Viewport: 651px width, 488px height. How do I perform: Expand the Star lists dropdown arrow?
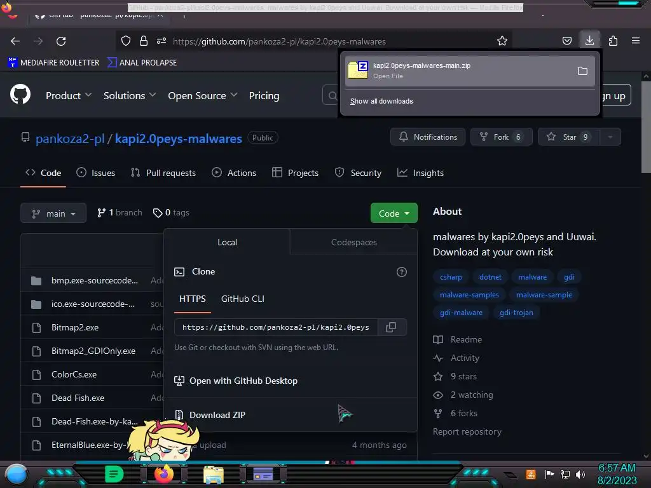pyautogui.click(x=610, y=137)
